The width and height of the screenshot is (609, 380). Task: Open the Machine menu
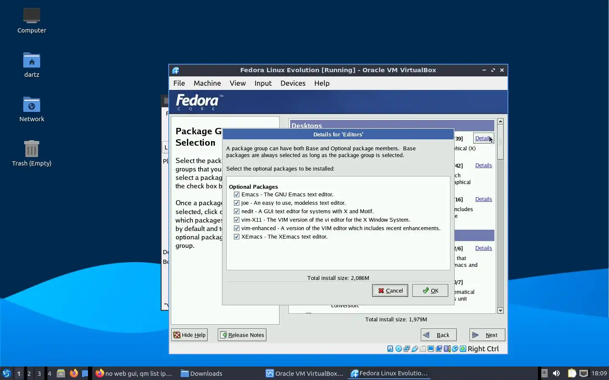click(x=207, y=83)
